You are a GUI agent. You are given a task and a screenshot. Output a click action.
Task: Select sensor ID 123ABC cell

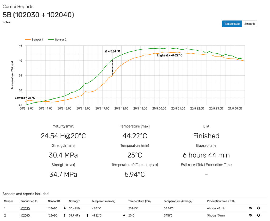(53, 208)
